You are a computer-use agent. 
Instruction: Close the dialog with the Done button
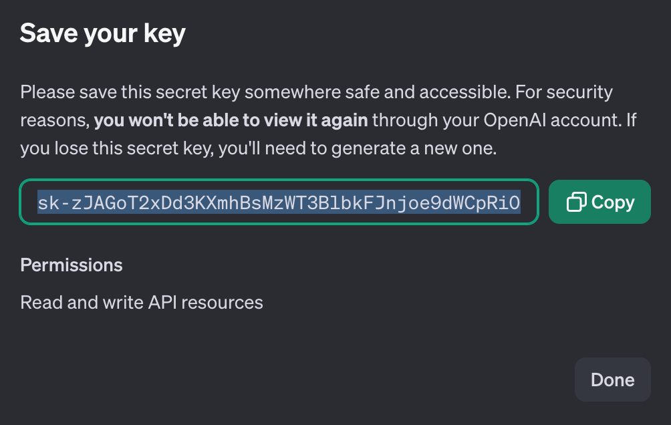tap(612, 380)
